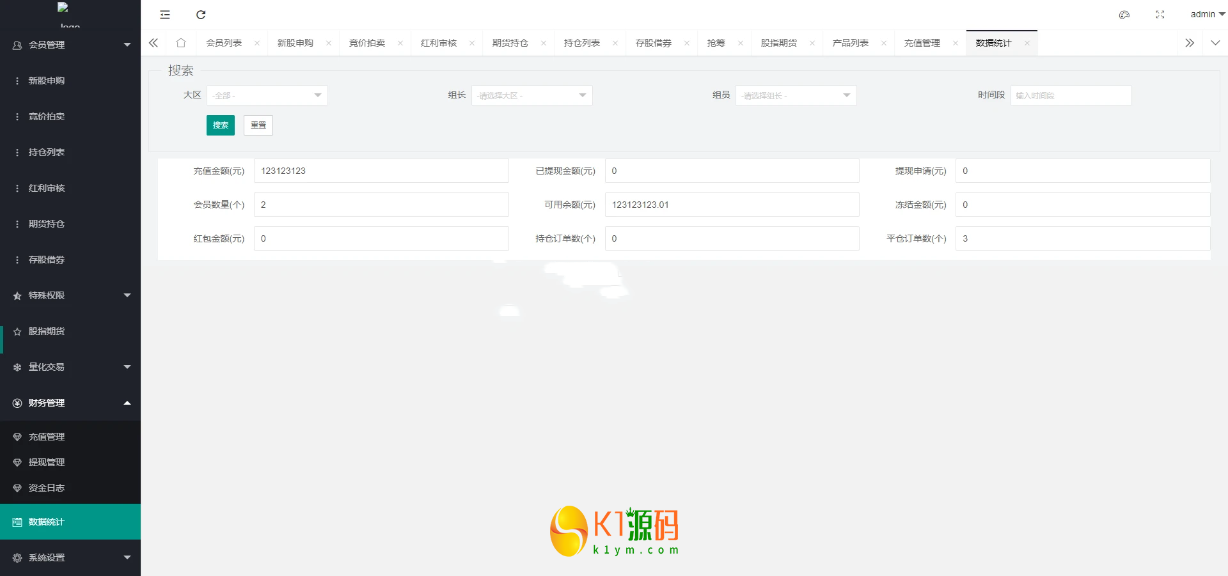Click the 可用余额(元) value field
The width and height of the screenshot is (1228, 576).
(732, 205)
